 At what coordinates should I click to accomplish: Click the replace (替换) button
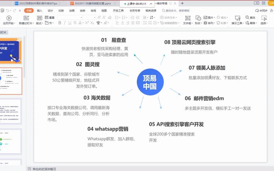(251, 23)
